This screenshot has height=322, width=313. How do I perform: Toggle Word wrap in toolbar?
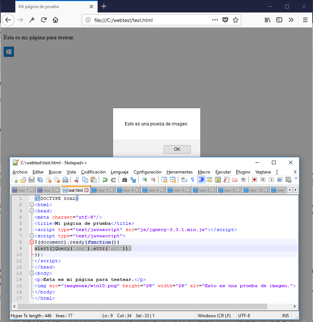click(184, 180)
